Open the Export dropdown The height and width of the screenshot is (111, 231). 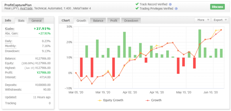220,20
